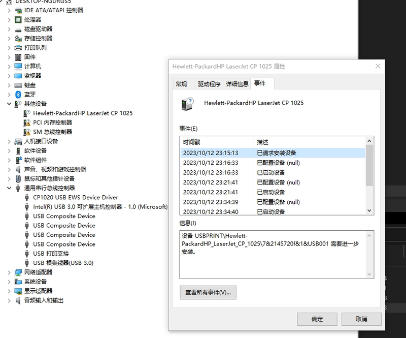
Task: Click the 时间戳 column header
Action: pyautogui.click(x=217, y=142)
